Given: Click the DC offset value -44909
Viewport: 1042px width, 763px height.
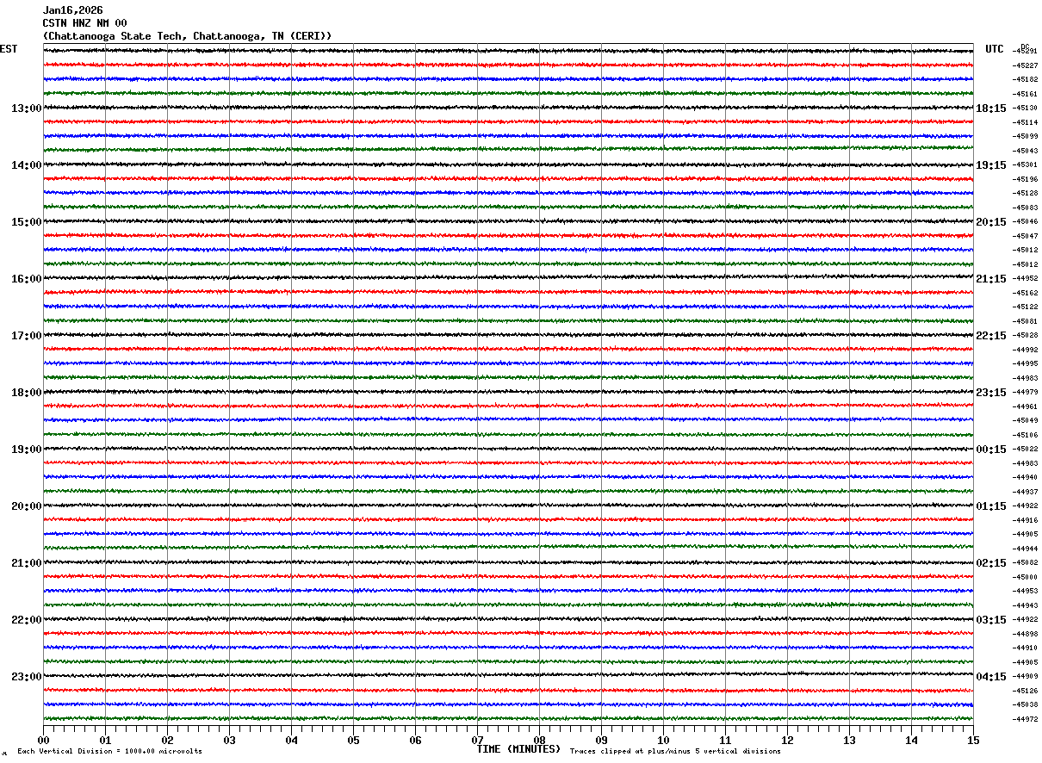Looking at the screenshot, I should [1025, 676].
